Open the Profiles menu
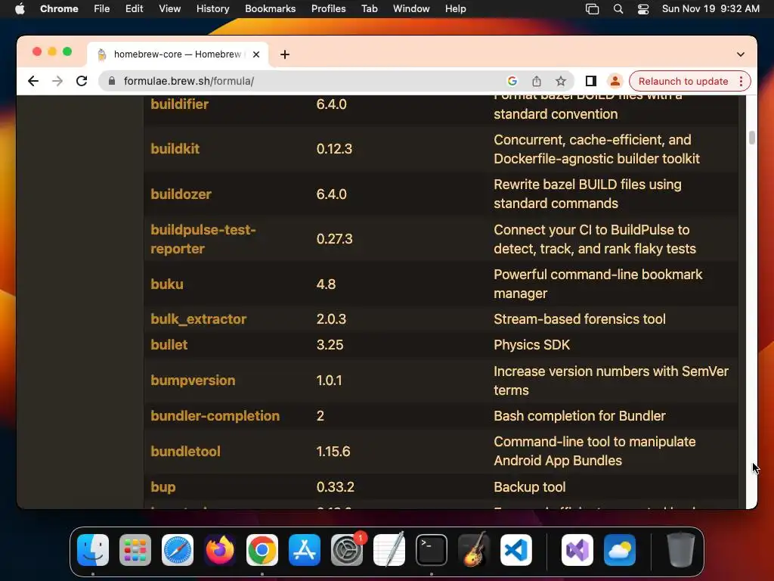 (x=328, y=9)
